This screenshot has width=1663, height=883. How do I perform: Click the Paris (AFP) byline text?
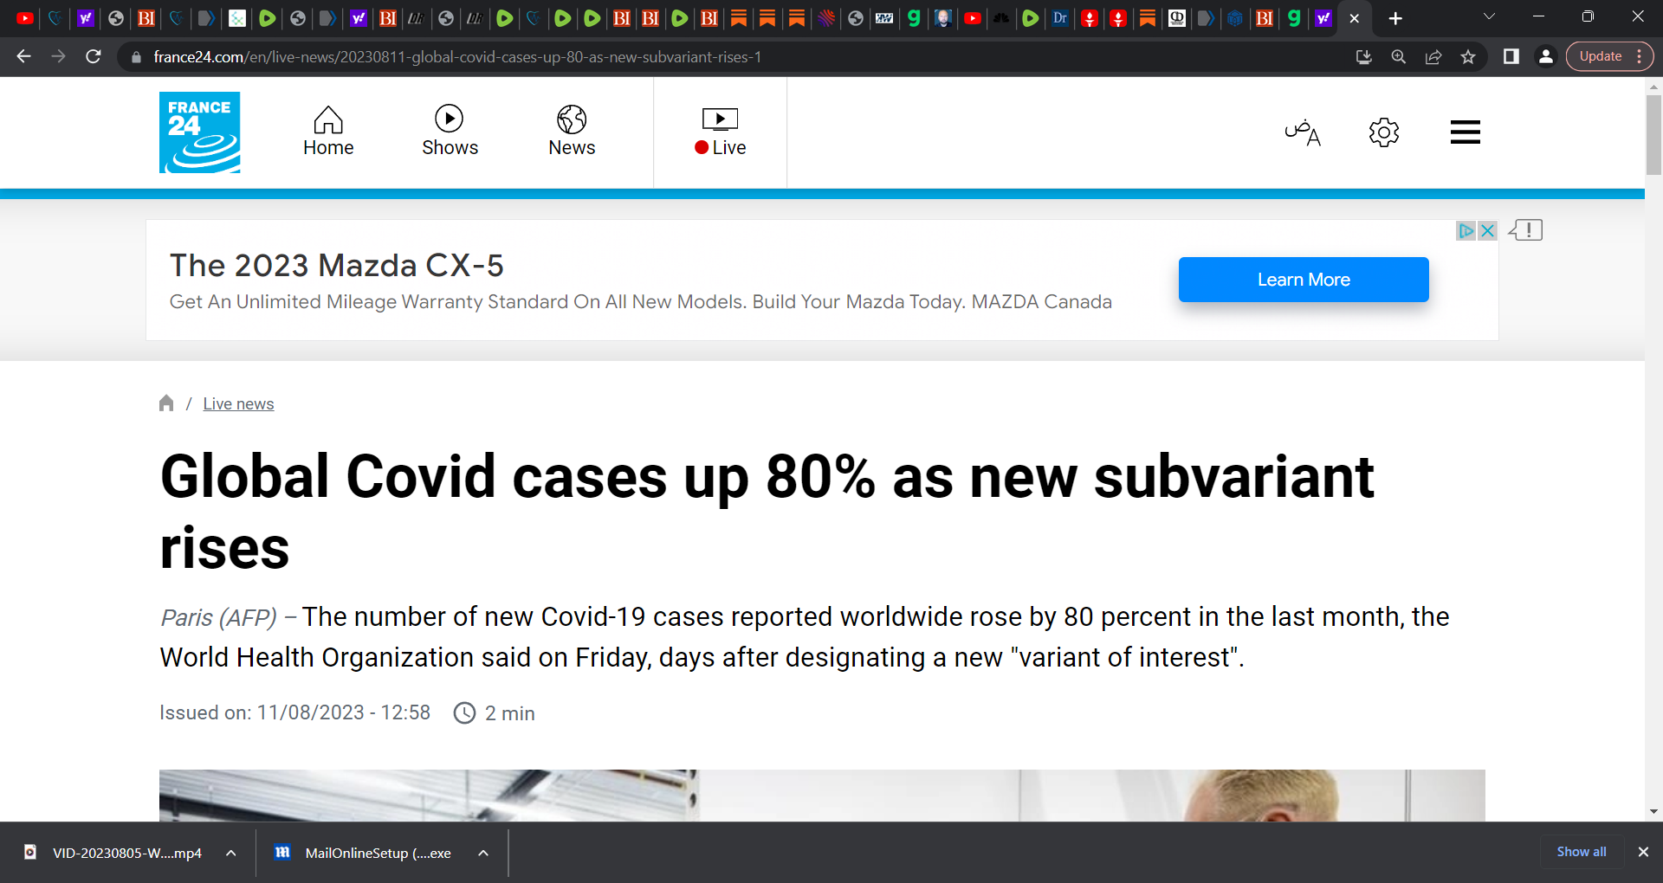(x=218, y=617)
